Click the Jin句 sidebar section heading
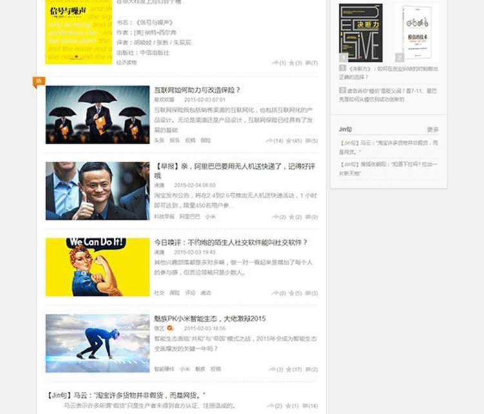 click(345, 129)
